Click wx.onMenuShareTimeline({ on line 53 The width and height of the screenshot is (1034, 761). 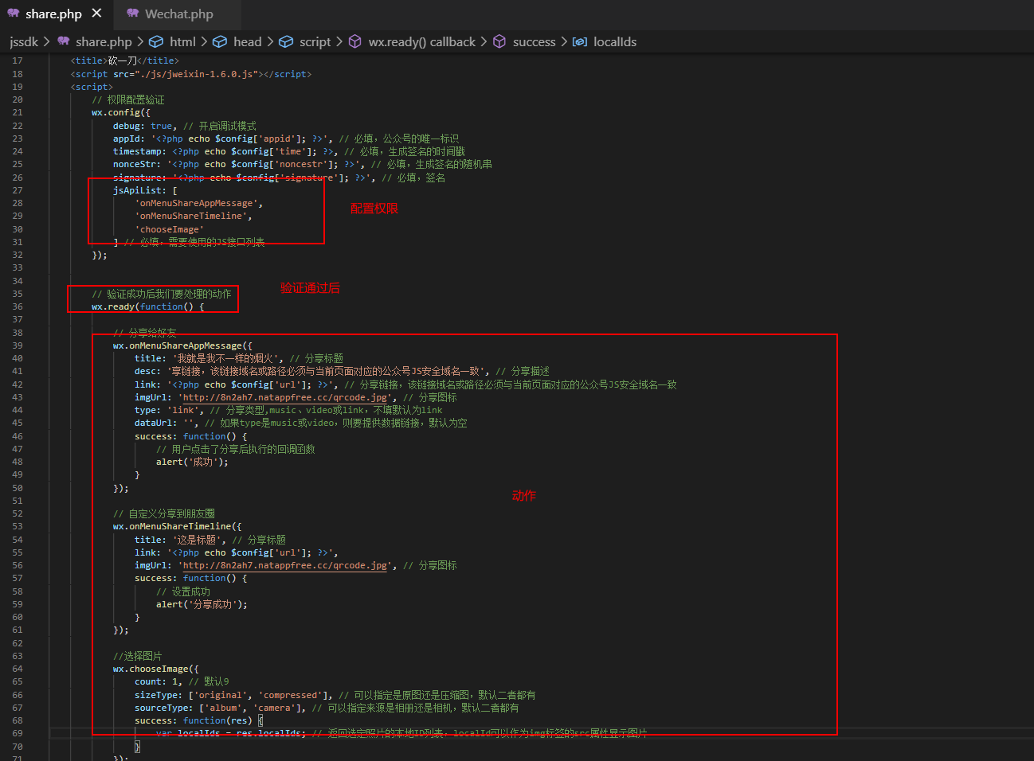coord(177,526)
